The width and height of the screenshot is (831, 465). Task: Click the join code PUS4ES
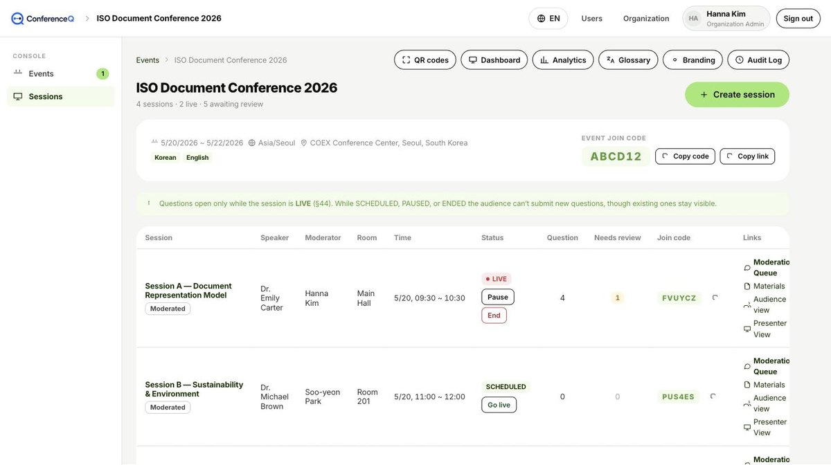[678, 397]
